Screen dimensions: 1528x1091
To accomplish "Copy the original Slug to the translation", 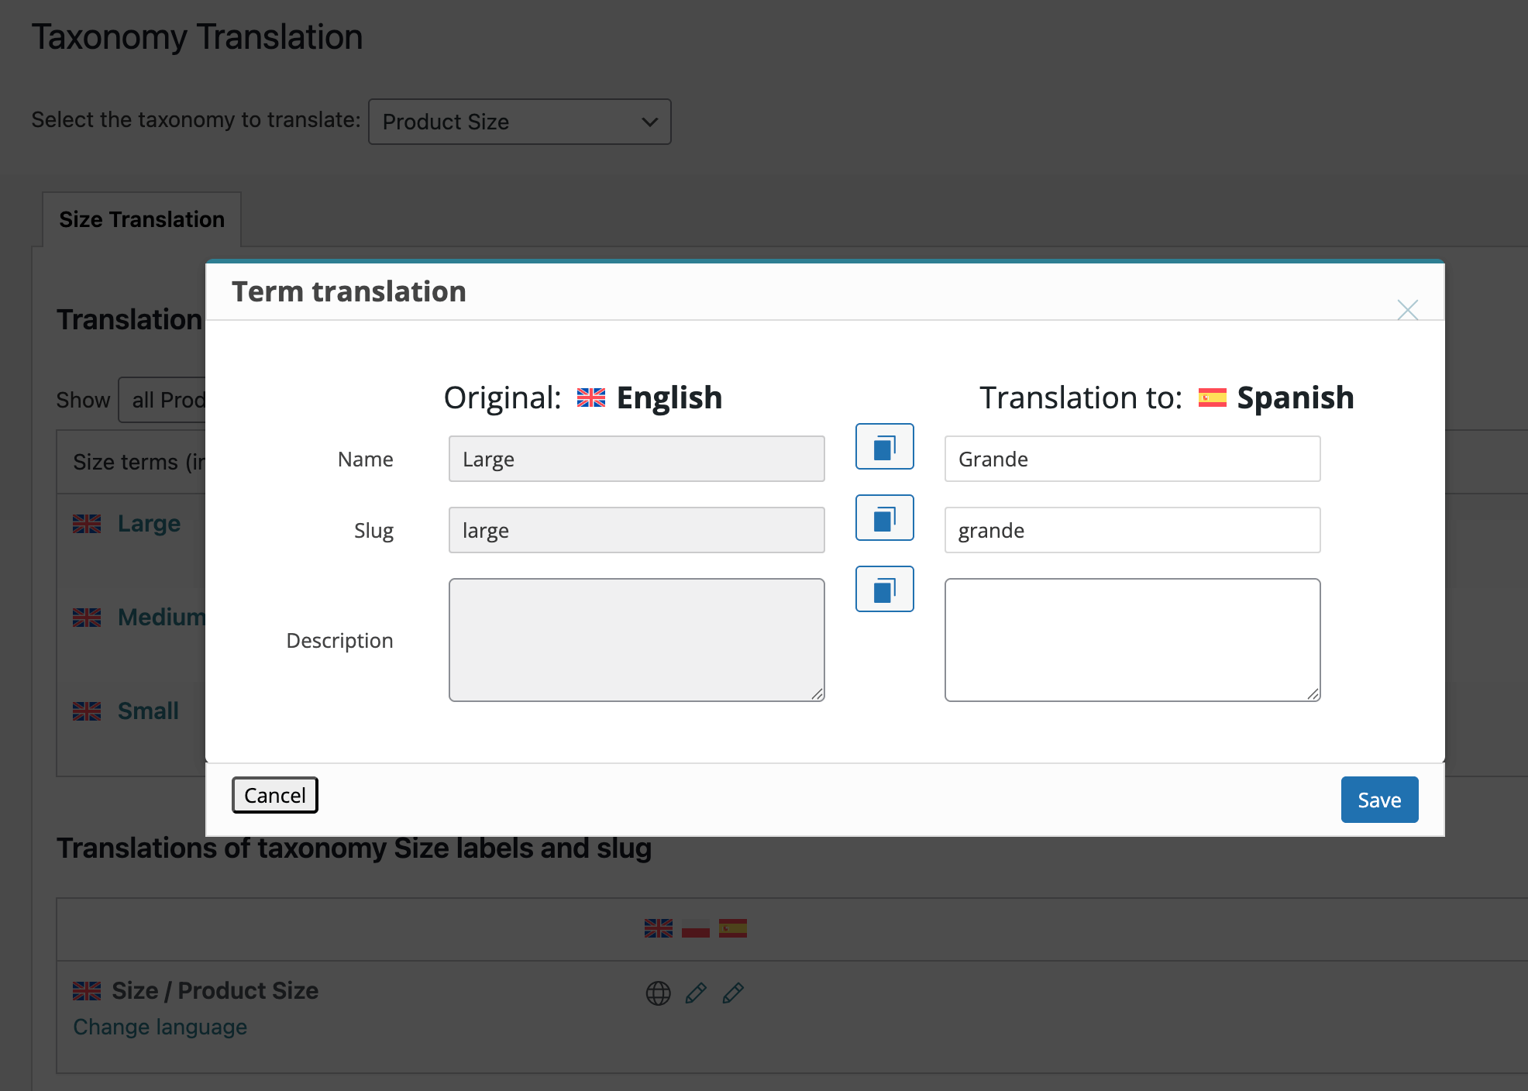I will pyautogui.click(x=884, y=518).
